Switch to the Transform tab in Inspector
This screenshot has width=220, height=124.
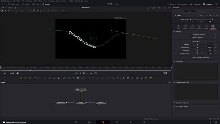192,27
